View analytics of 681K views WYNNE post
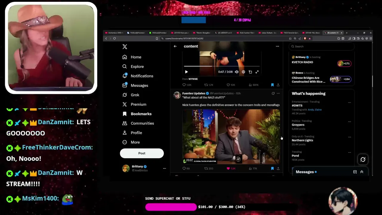Screen dimensions: 382x215 click(x=254, y=85)
